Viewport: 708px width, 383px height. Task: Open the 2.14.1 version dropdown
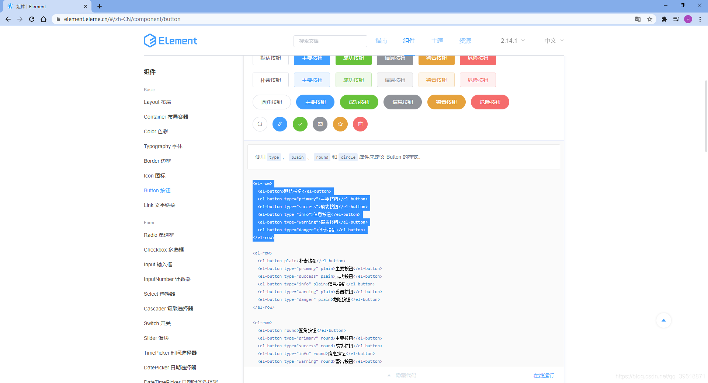pyautogui.click(x=513, y=41)
